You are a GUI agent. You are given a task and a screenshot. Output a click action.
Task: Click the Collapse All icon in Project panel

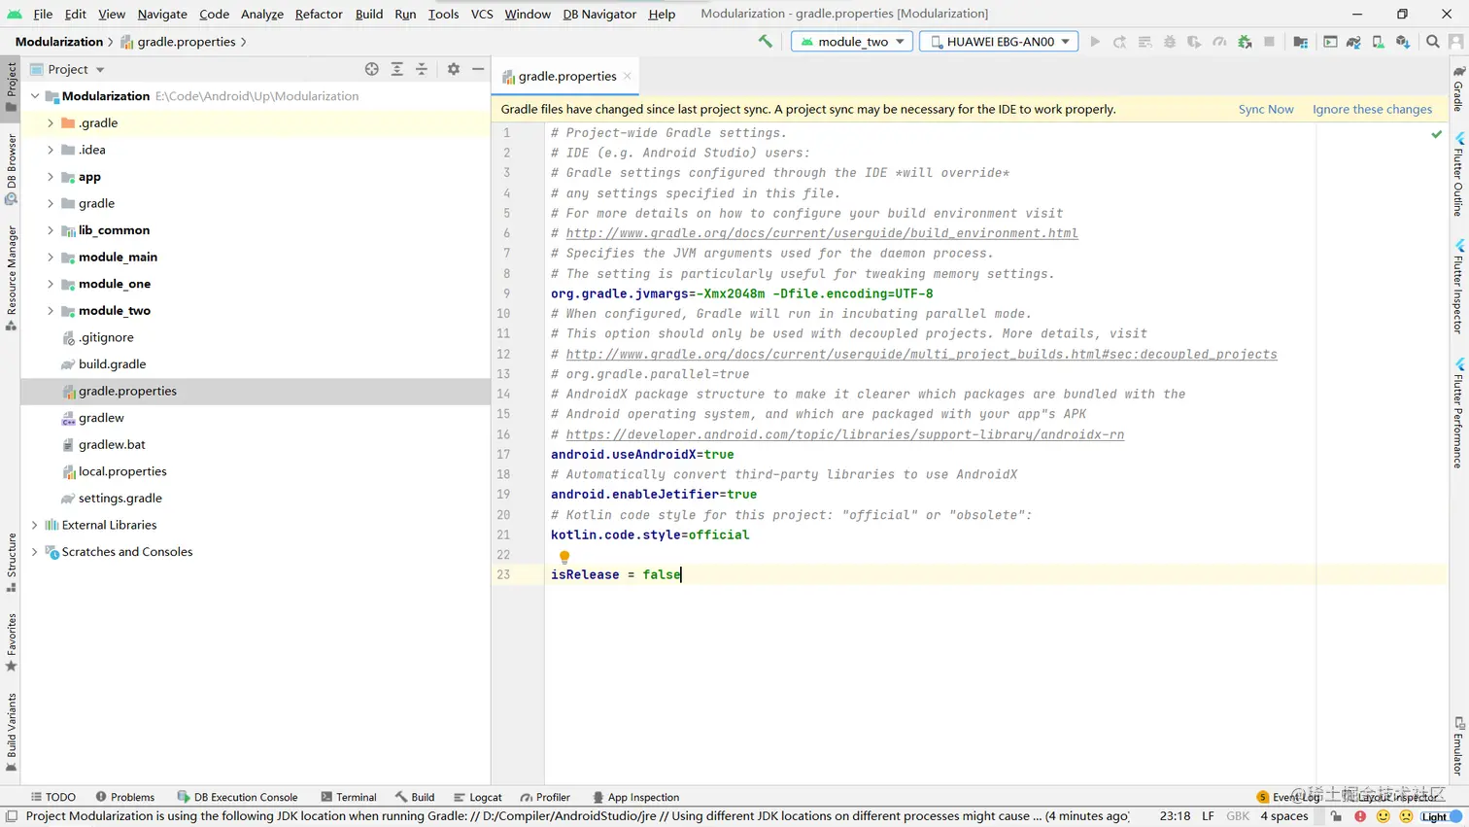point(422,69)
